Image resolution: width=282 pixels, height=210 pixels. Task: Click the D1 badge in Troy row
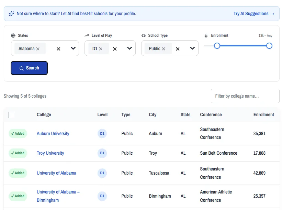pyautogui.click(x=102, y=153)
